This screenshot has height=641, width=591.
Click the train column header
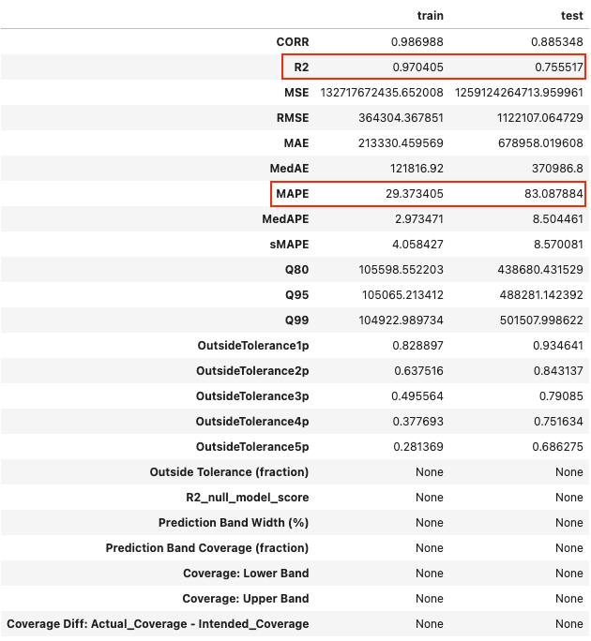coord(430,16)
